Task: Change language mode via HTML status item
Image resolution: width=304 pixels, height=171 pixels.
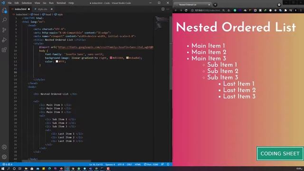Action: coord(138,164)
